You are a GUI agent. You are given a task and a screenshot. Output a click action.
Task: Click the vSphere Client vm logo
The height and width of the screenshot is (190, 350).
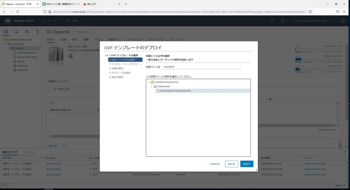[8, 21]
